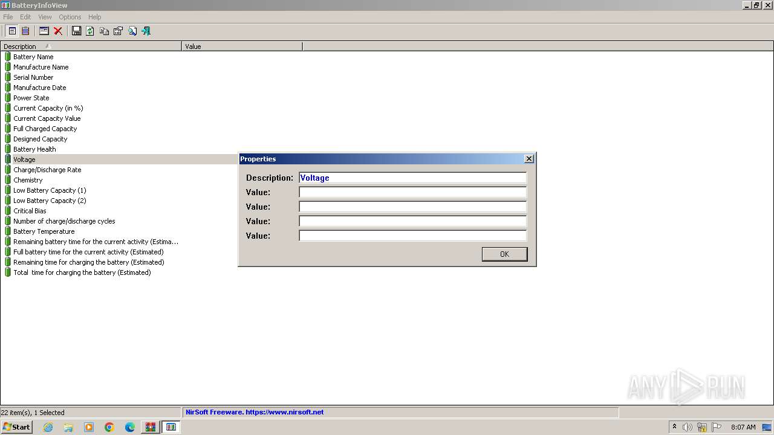Screen dimensions: 774x435
Task: Select the Low Battery Capacity (2) row
Action: pos(50,201)
